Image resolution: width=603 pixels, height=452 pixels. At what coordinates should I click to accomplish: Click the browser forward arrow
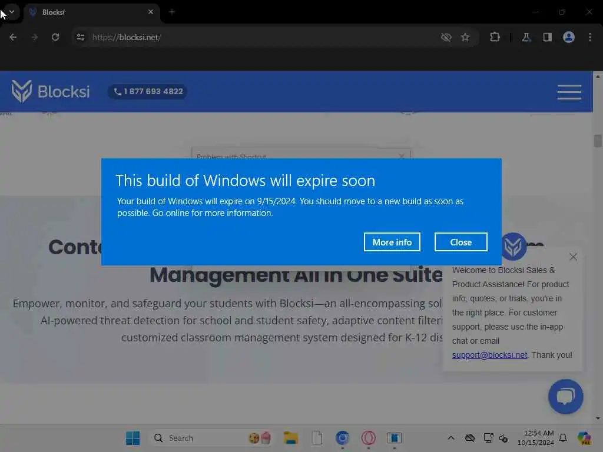[34, 37]
